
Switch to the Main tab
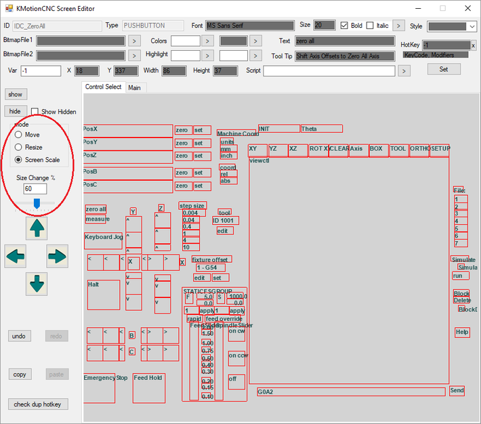click(135, 87)
